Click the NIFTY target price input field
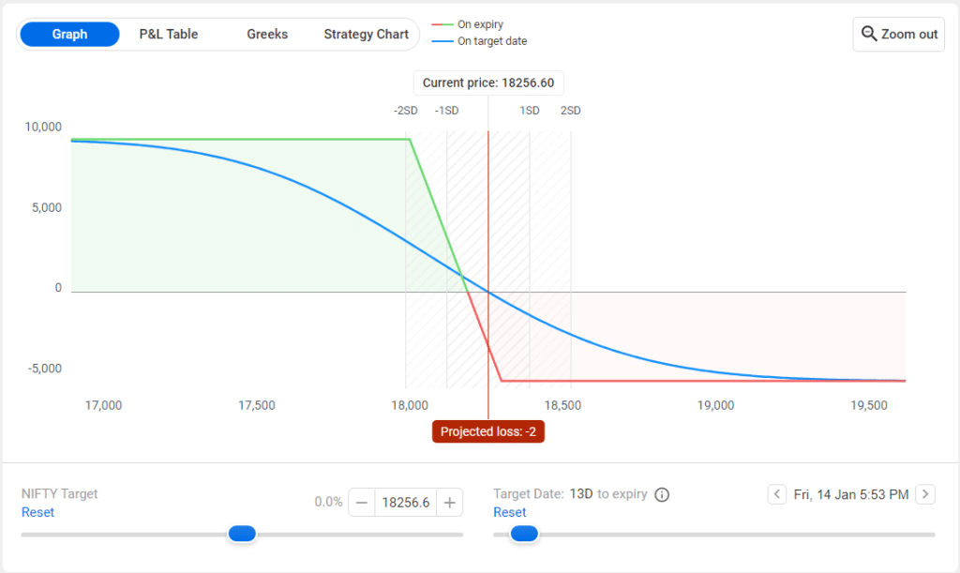 pyautogui.click(x=405, y=502)
